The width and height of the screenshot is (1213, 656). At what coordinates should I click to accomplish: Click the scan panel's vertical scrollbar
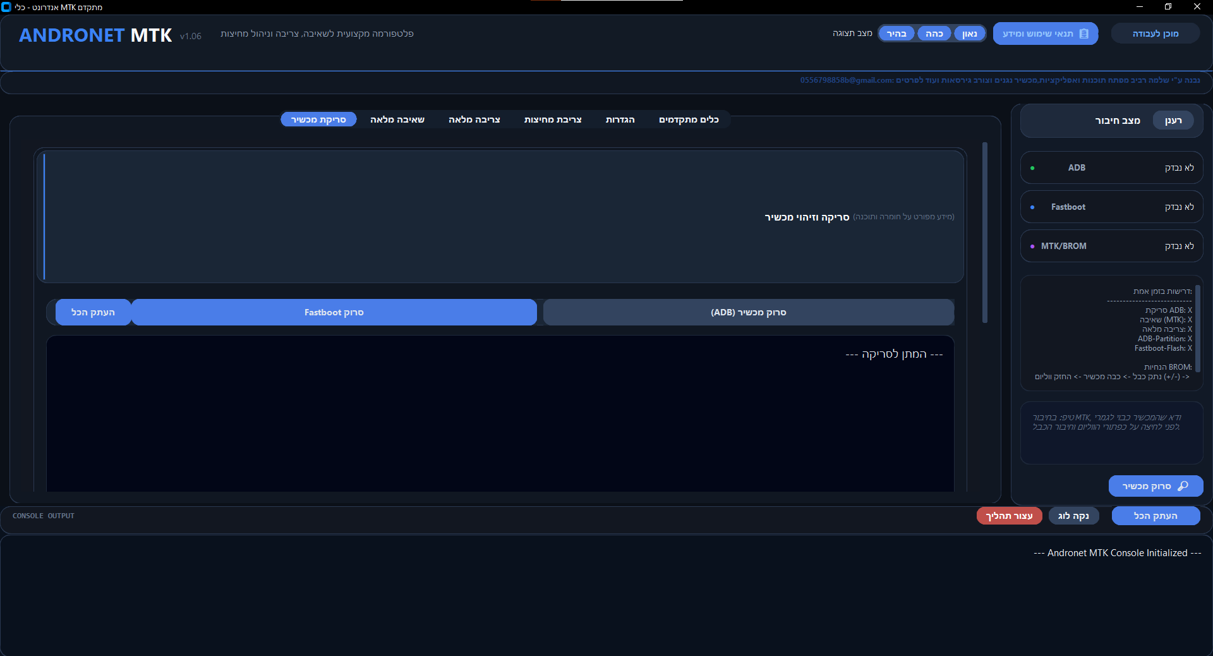click(985, 233)
